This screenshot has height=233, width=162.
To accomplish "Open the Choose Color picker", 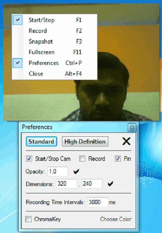I will pos(116,219).
